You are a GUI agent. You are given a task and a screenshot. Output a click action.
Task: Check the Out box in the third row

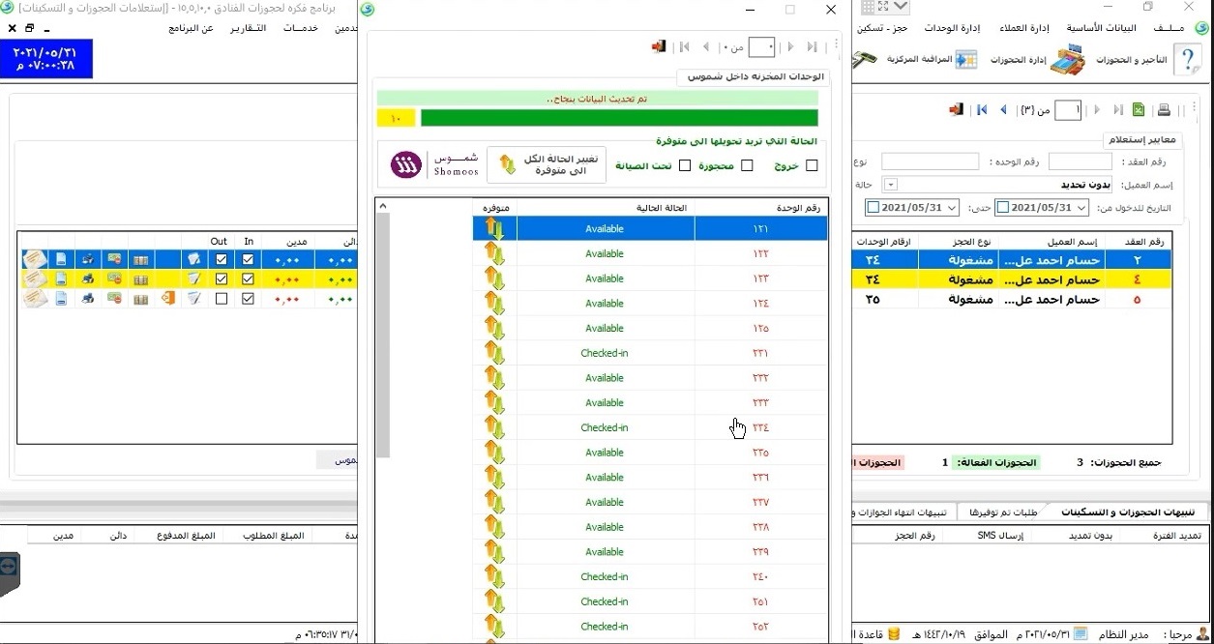(222, 299)
